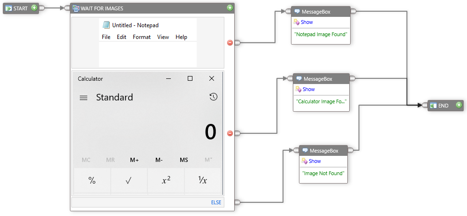Image resolution: width=467 pixels, height=216 pixels.
Task: Click MS in Calculator image
Action: pyautogui.click(x=184, y=160)
